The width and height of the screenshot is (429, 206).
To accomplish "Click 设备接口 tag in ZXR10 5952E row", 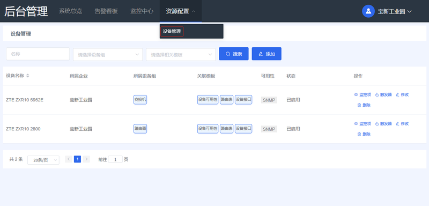I will tap(243, 100).
